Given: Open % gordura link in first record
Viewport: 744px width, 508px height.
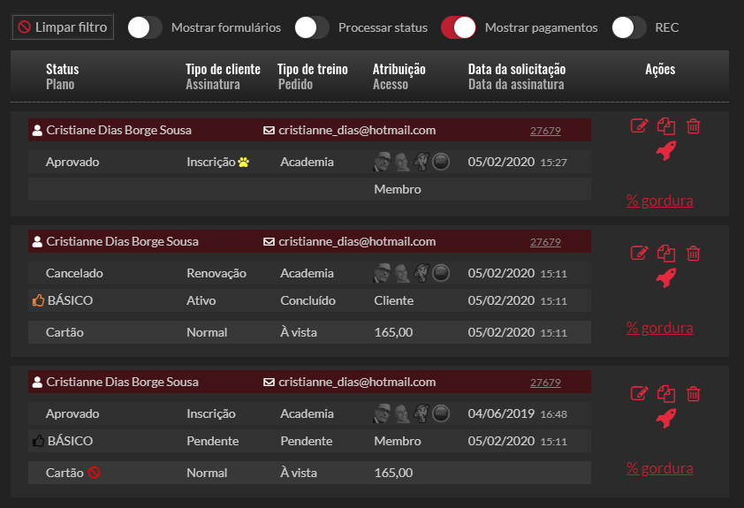Looking at the screenshot, I should 659,201.
